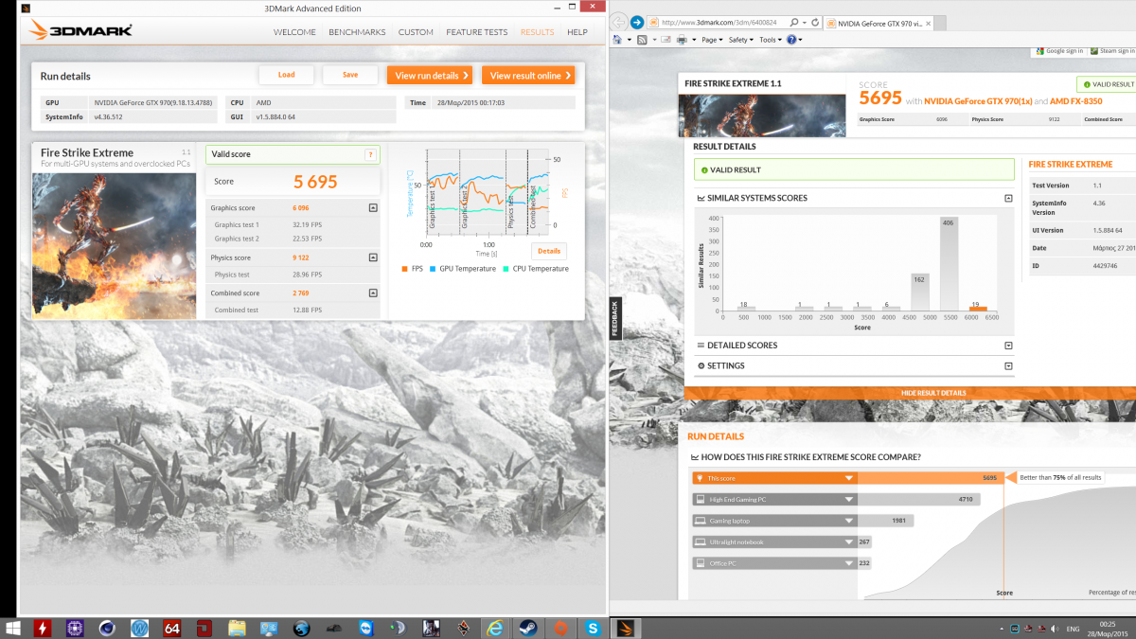Click the ENG language indicator

(x=1074, y=629)
